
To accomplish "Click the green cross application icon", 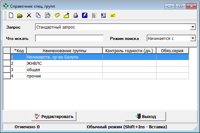I will click(x=6, y=6).
